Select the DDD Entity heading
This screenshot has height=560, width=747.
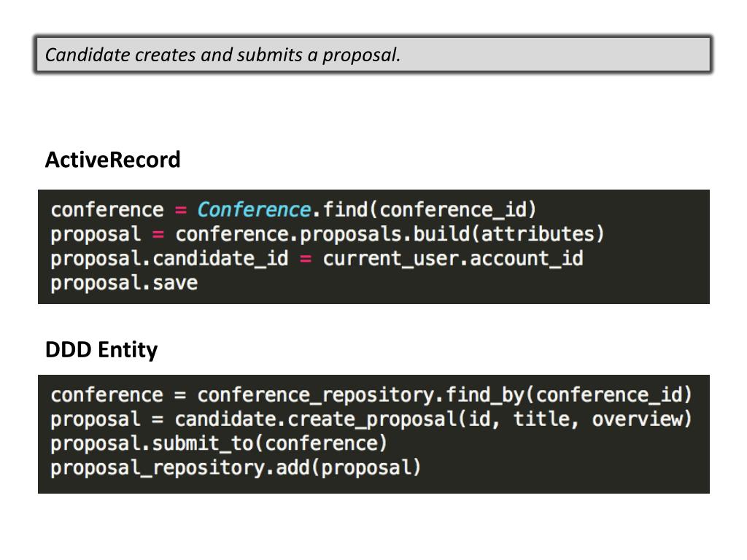coord(101,350)
